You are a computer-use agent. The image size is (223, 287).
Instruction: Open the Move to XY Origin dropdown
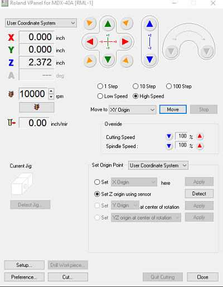tap(133, 109)
